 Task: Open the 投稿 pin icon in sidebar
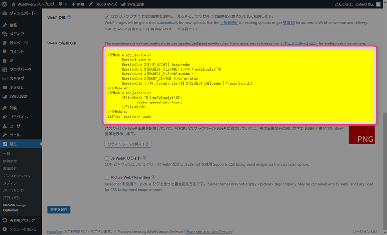coord(5,25)
